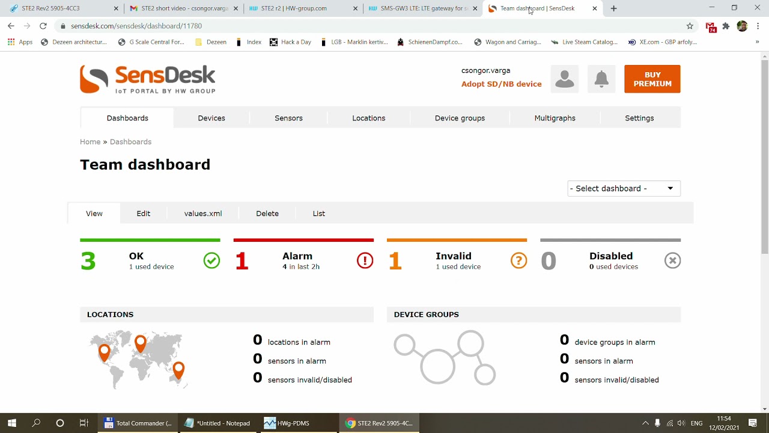Viewport: 769px width, 433px height.
Task: Open the Device groups menu tab
Action: coord(460,118)
